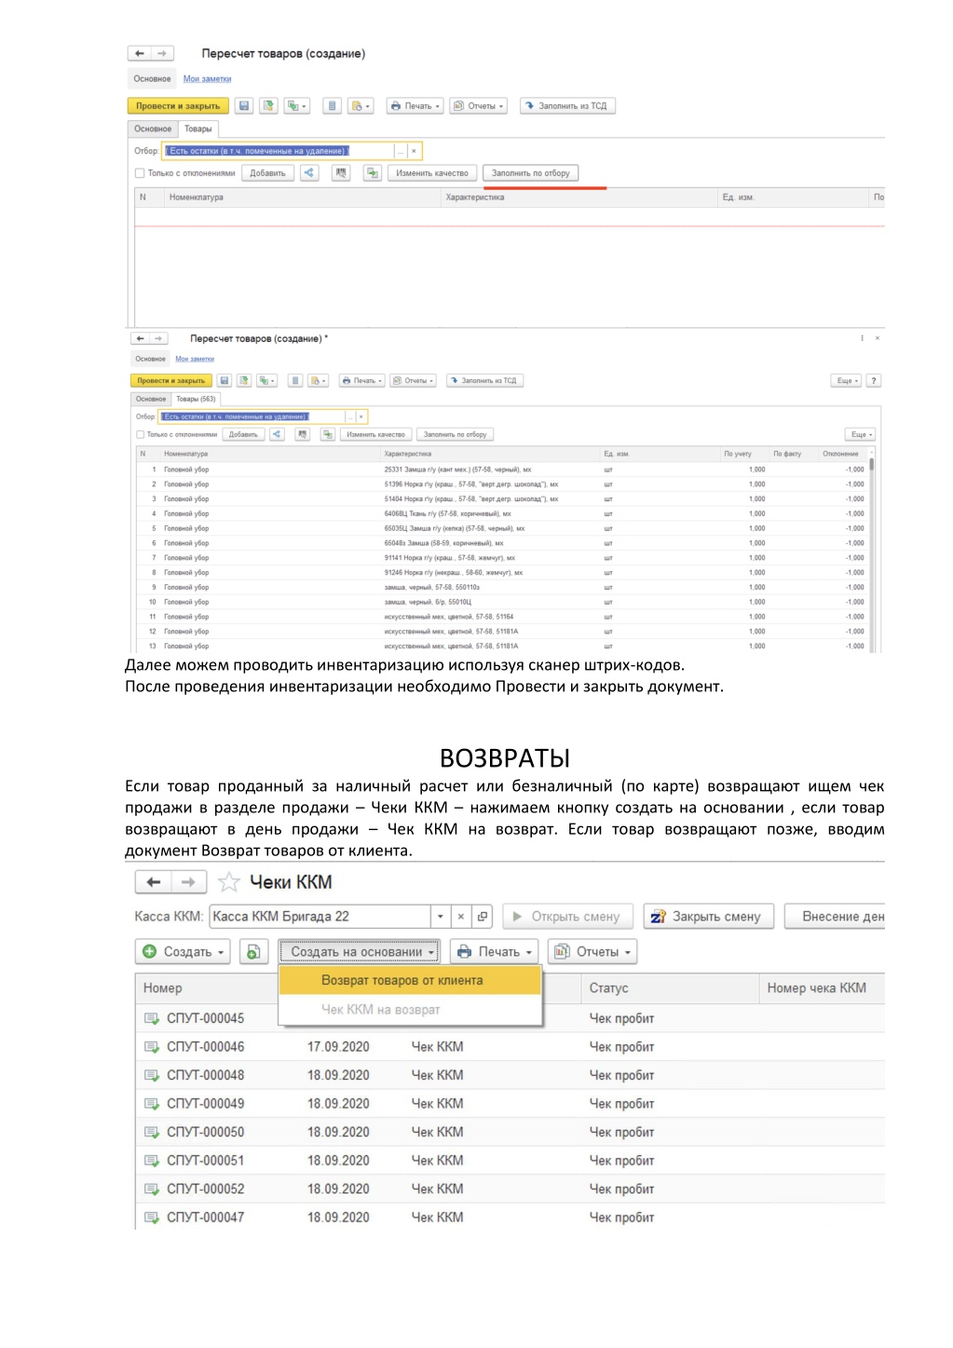Click Открыть смену button
Viewport: 953px width, 1348px height.
pyautogui.click(x=567, y=916)
